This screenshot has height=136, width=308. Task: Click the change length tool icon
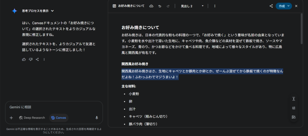click(x=294, y=99)
